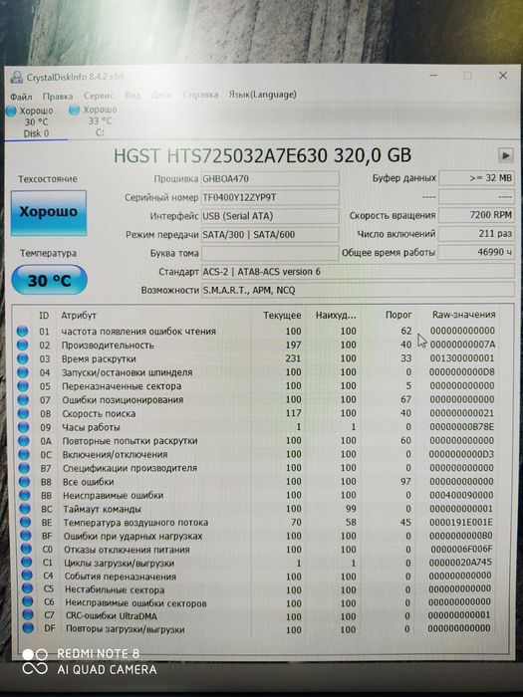Click the power on count 211 раз

pyautogui.click(x=476, y=233)
